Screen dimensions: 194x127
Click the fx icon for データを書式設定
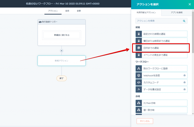(139, 89)
